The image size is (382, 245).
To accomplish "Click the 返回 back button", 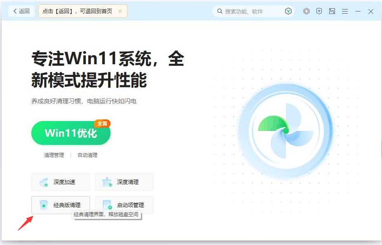I will click(21, 11).
